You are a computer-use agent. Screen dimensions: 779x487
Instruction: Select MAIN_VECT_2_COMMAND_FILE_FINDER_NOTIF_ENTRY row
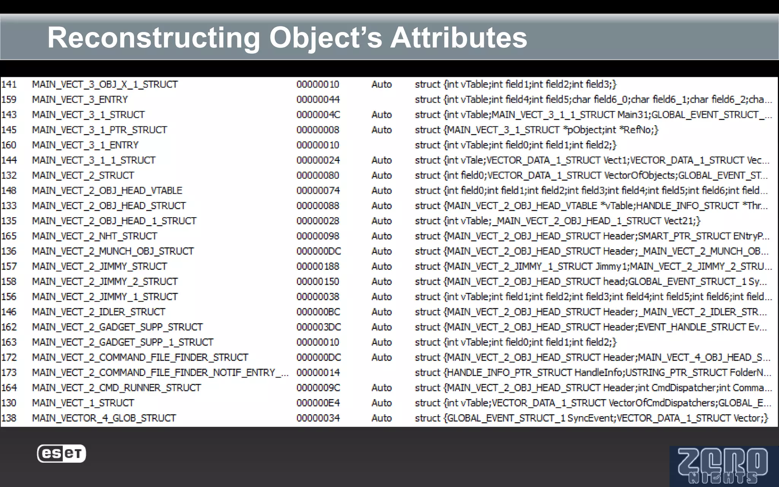pyautogui.click(x=389, y=372)
